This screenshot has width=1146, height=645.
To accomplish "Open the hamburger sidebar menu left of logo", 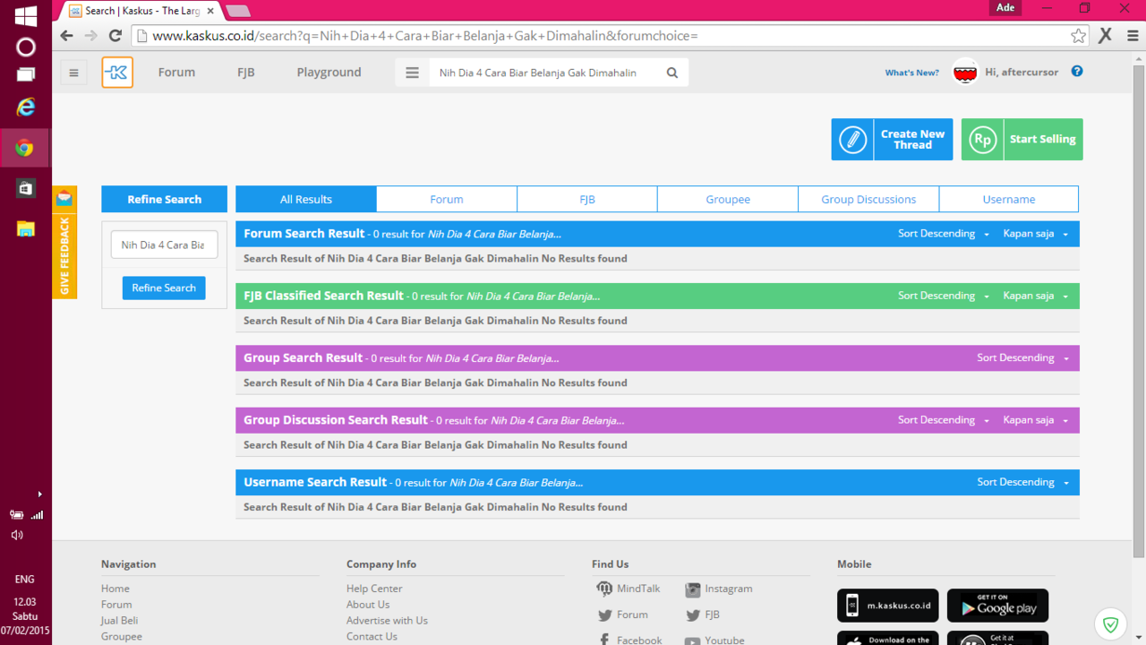I will [74, 73].
